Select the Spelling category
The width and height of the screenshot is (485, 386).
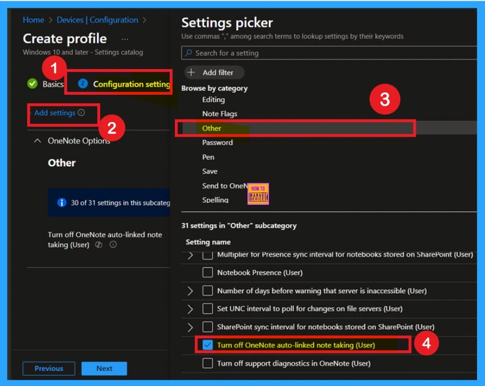[x=215, y=200]
